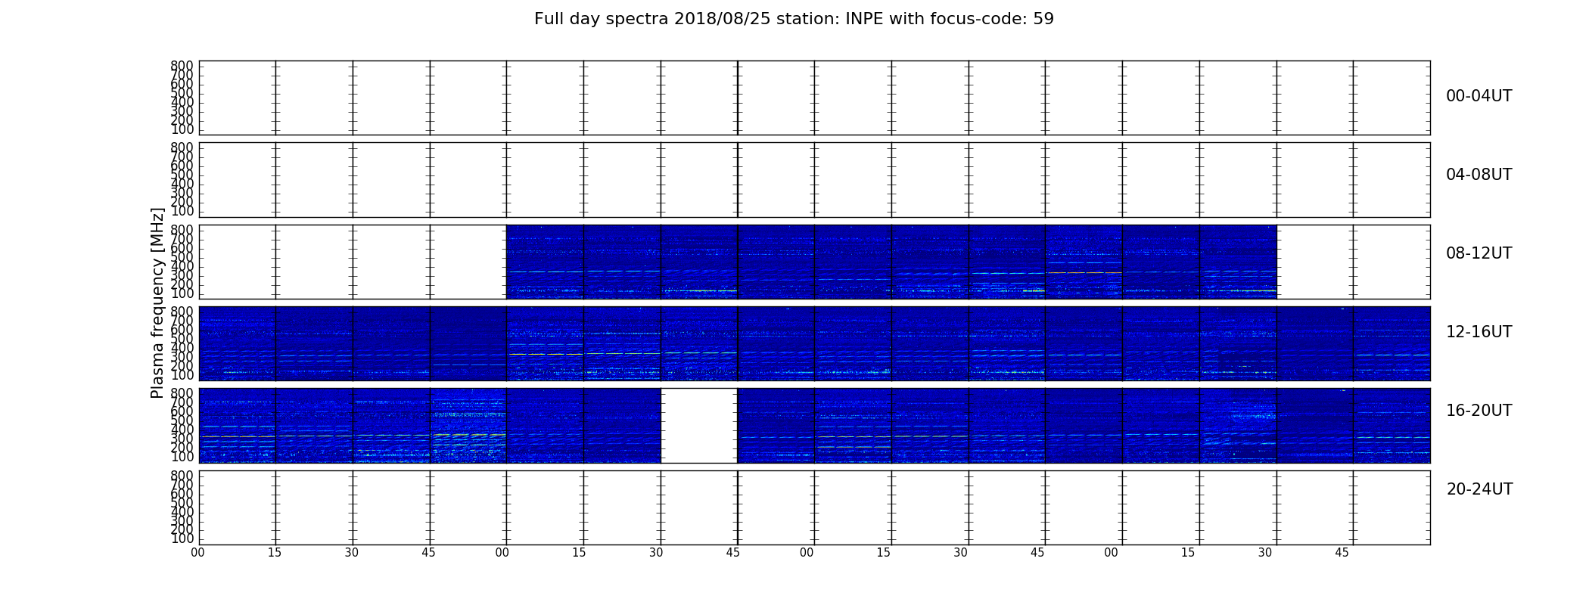
Task: Click the 800 tick label of 20-24UT row
Action: 182,476
